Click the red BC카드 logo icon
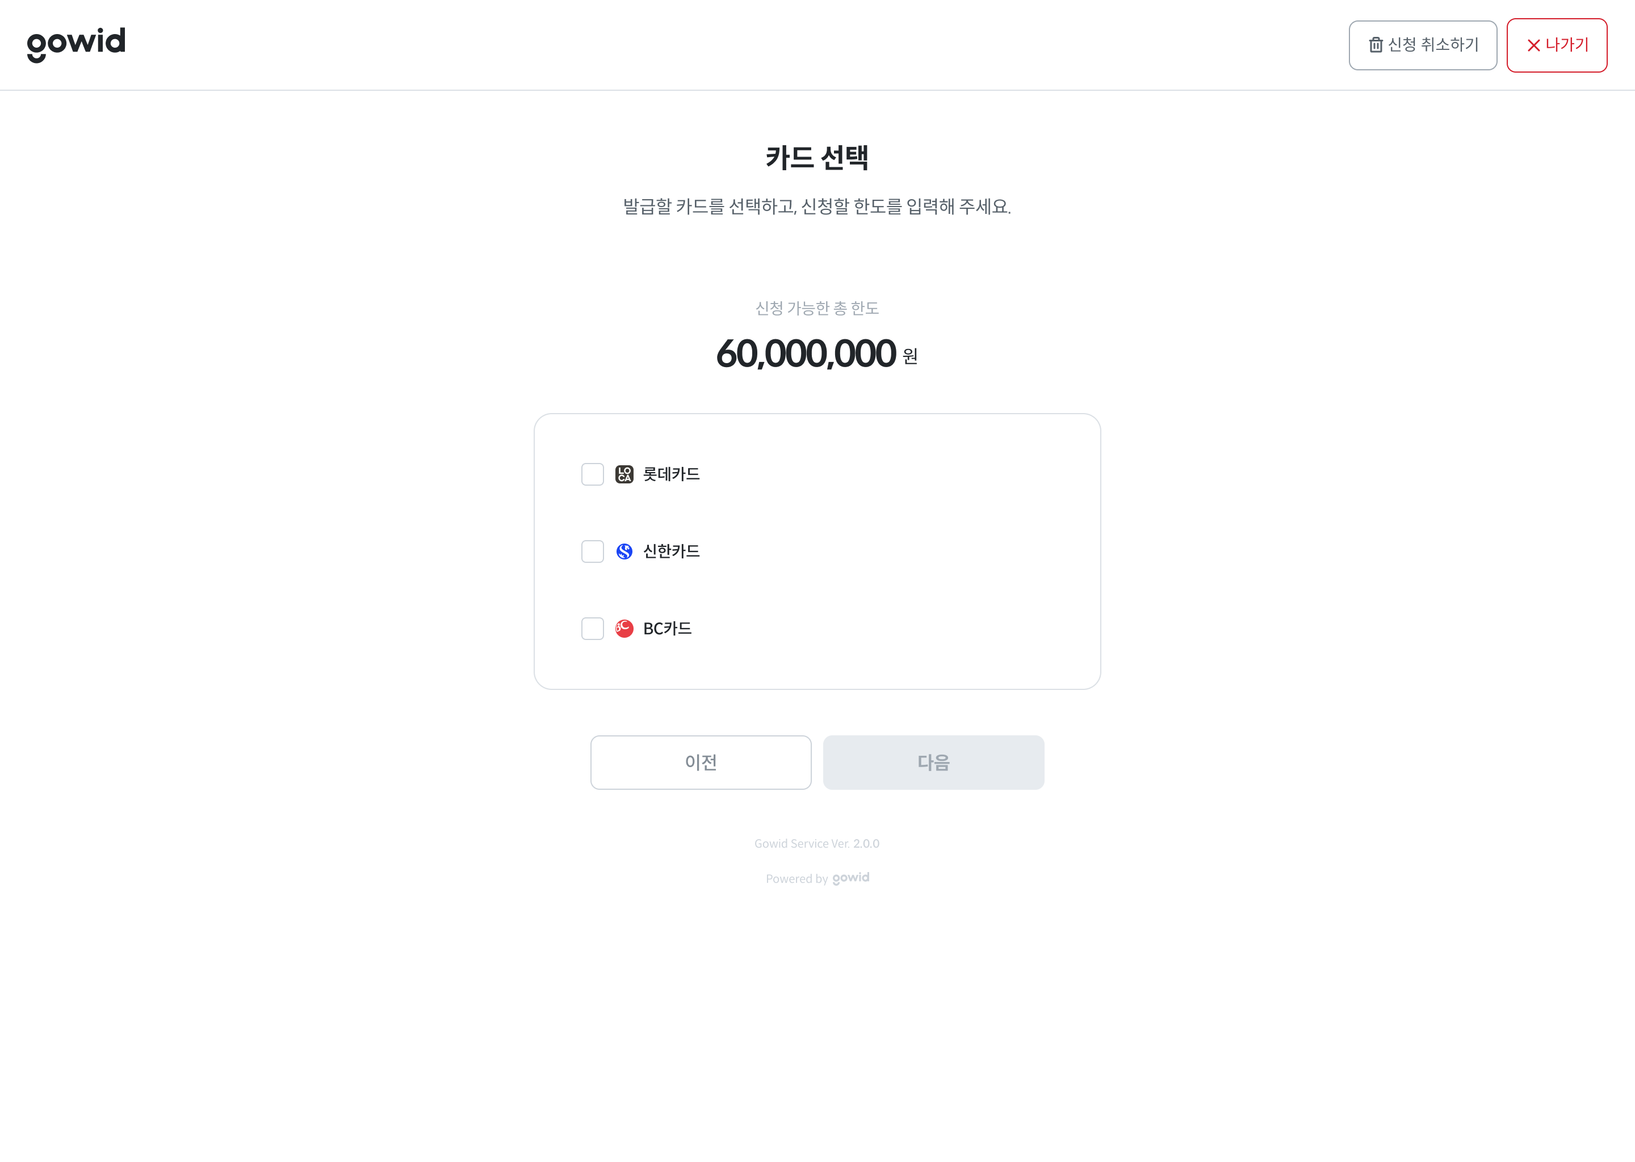Screen dimensions: 1635x1162 (x=624, y=629)
